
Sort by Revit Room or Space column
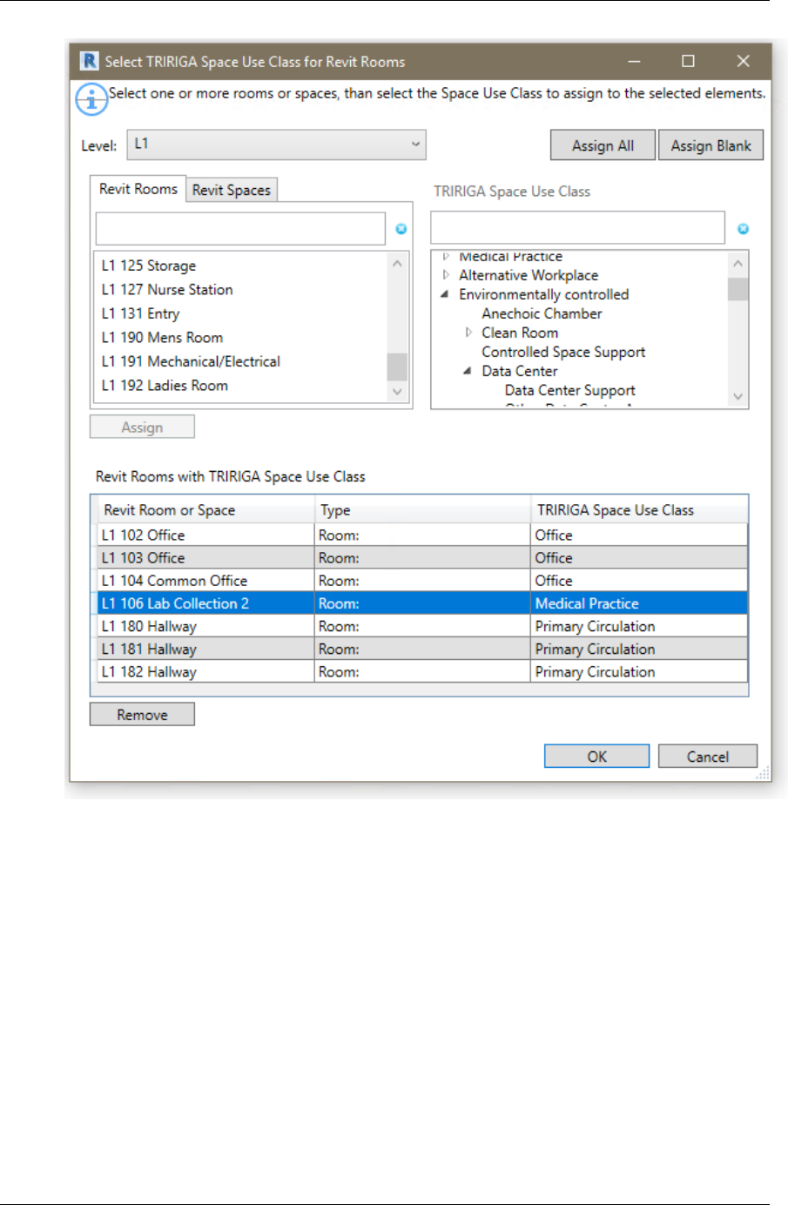tap(205, 510)
